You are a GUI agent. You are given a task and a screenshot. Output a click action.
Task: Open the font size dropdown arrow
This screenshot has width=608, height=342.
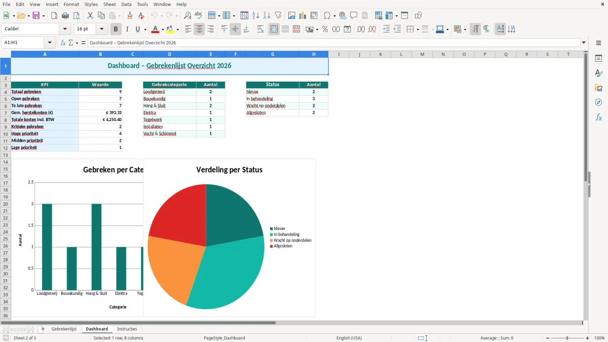tap(101, 29)
